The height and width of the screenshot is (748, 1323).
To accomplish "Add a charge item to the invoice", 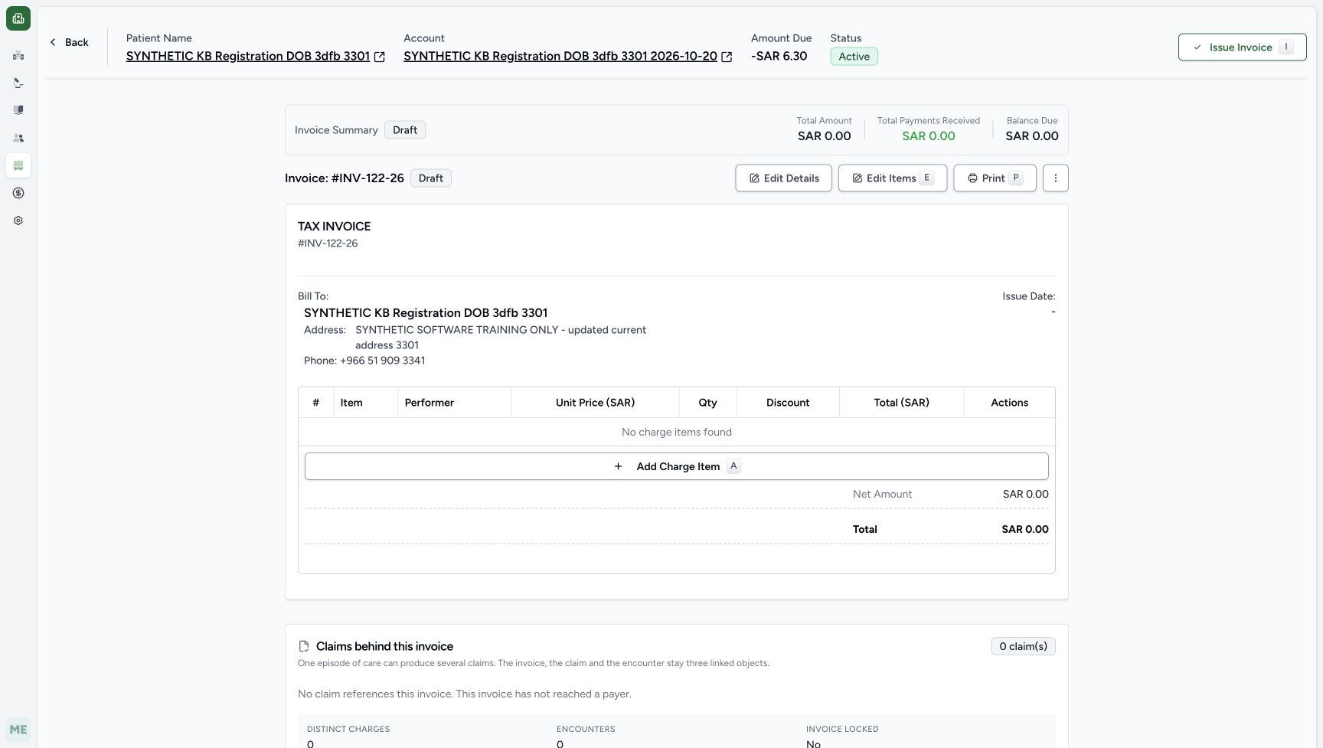I will pos(677,466).
